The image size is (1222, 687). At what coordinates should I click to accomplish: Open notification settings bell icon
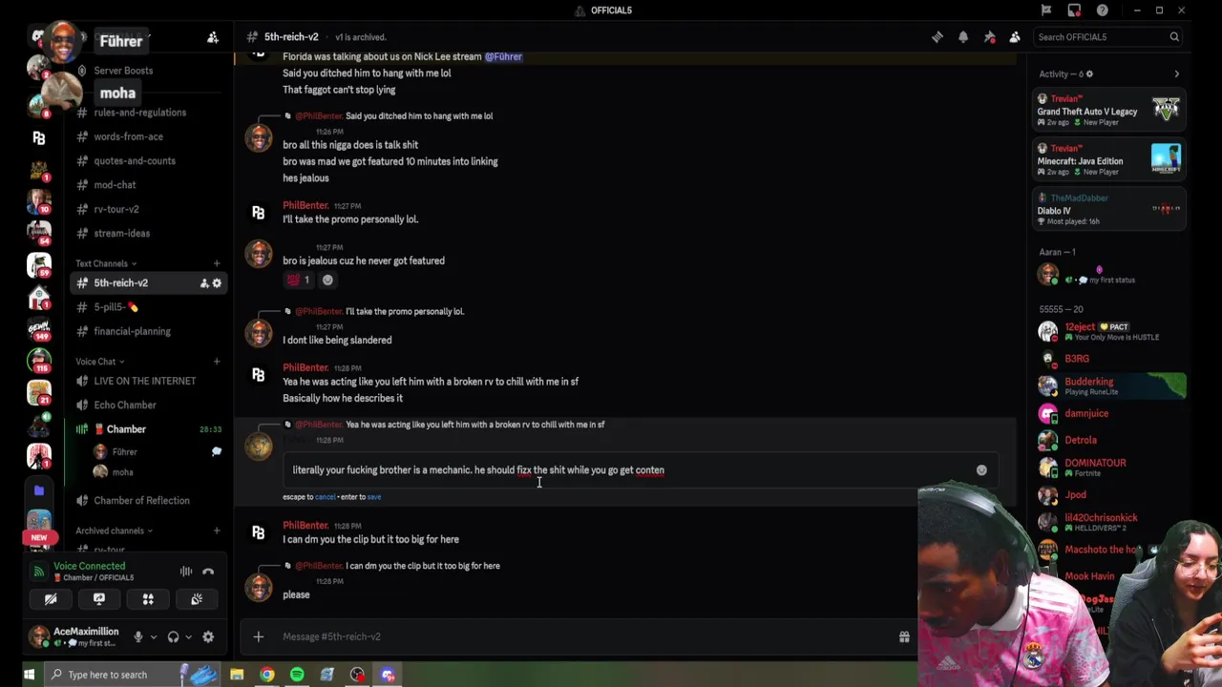(x=963, y=37)
